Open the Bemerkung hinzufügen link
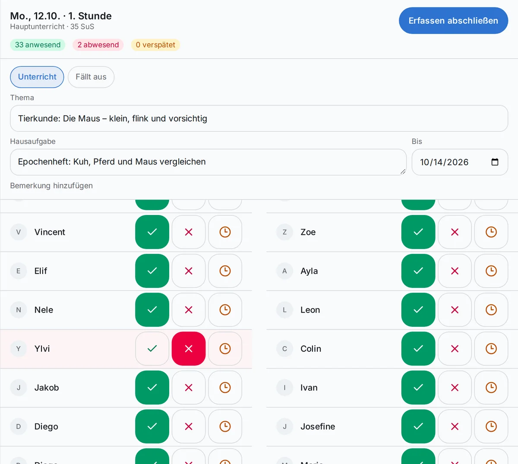The image size is (518, 464). click(51, 186)
